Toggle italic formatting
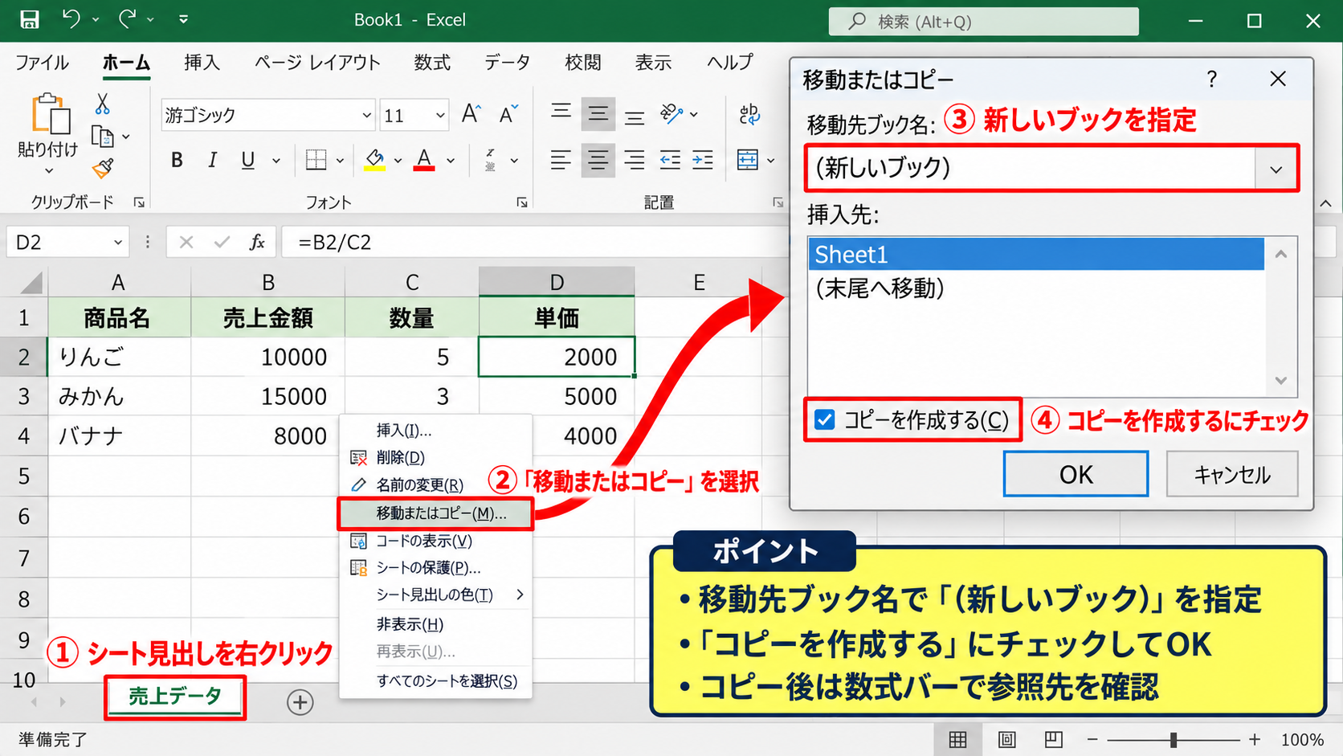 pyautogui.click(x=212, y=160)
